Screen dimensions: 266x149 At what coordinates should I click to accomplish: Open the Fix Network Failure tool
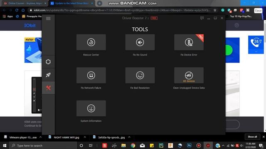[x=91, y=75]
